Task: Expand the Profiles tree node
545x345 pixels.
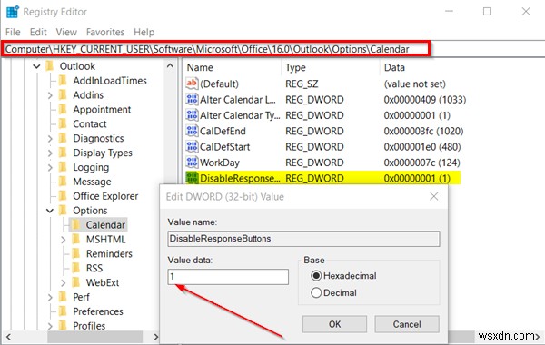Action: pyautogui.click(x=50, y=326)
